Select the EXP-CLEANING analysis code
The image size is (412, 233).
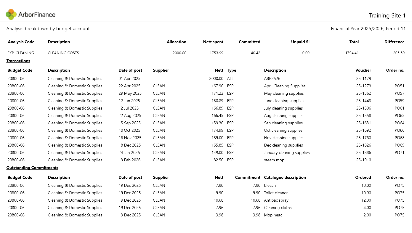[x=21, y=53]
